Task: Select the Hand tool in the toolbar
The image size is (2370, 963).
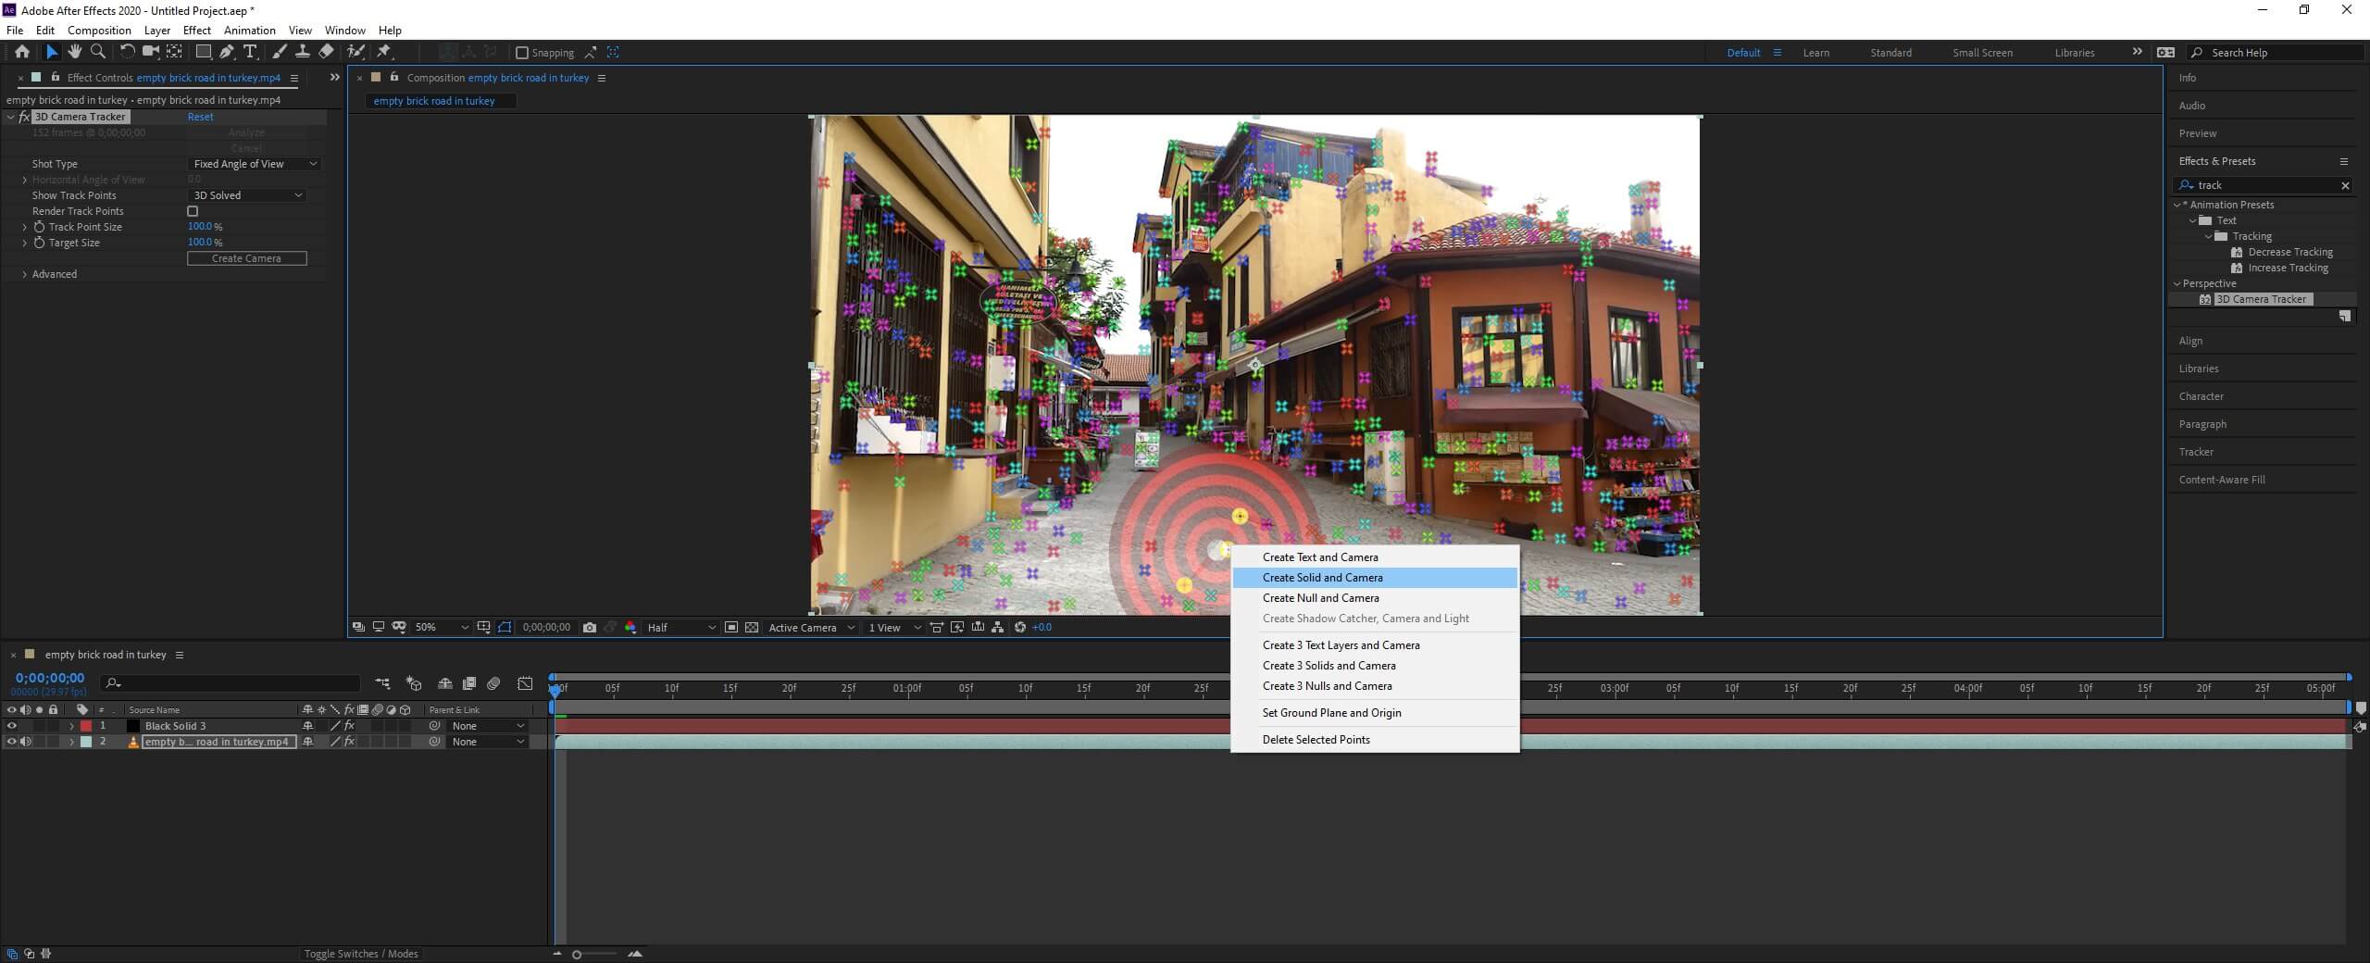Action: [x=74, y=52]
